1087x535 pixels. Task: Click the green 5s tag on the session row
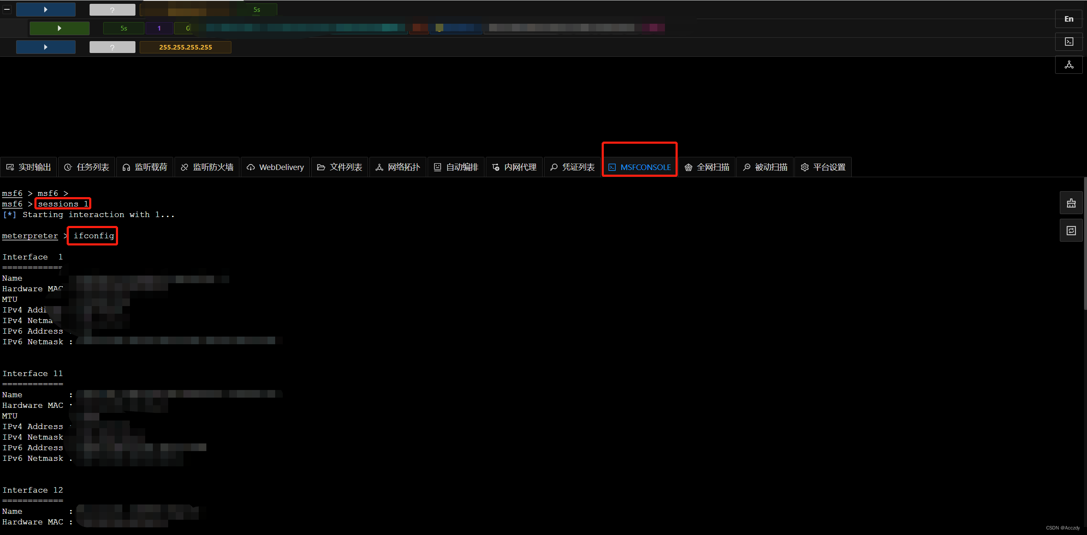[x=124, y=28]
